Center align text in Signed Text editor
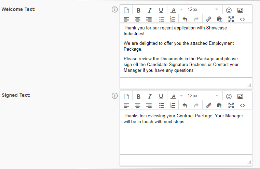260x169 pixels. (138, 105)
